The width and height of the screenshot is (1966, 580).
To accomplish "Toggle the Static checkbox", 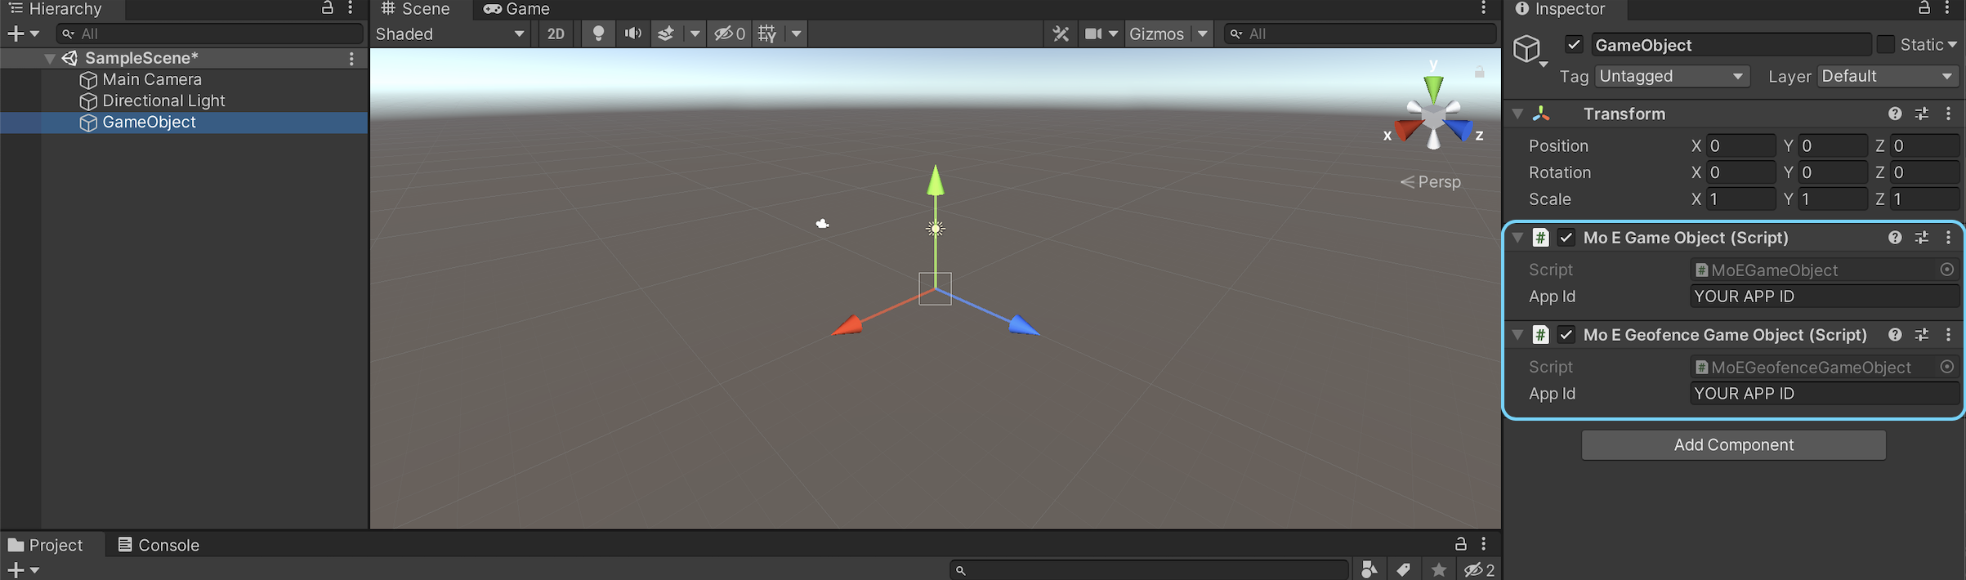I will (x=1885, y=45).
